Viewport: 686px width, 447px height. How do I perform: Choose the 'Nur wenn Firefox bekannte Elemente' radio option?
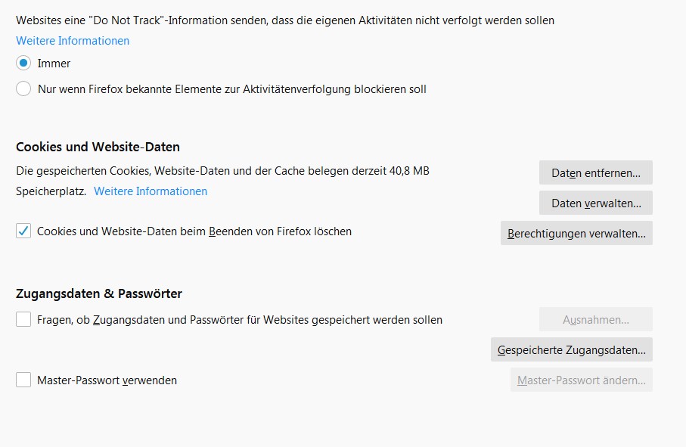pos(23,88)
